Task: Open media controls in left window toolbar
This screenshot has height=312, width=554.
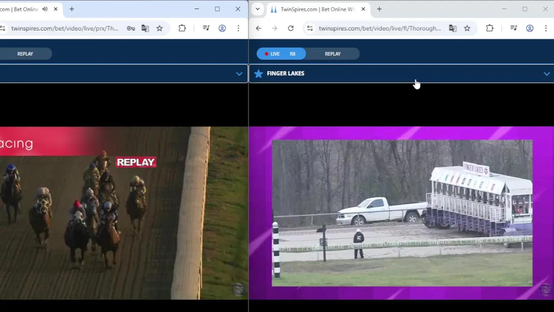Action: pyautogui.click(x=206, y=28)
